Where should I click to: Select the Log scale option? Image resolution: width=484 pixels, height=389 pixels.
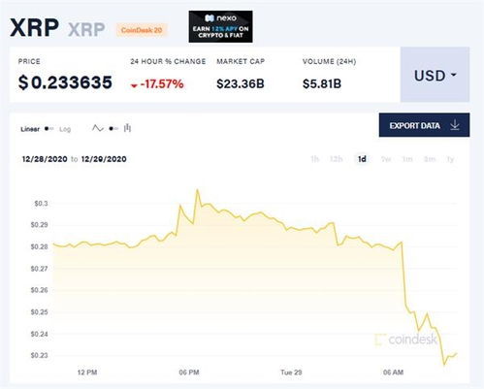65,129
